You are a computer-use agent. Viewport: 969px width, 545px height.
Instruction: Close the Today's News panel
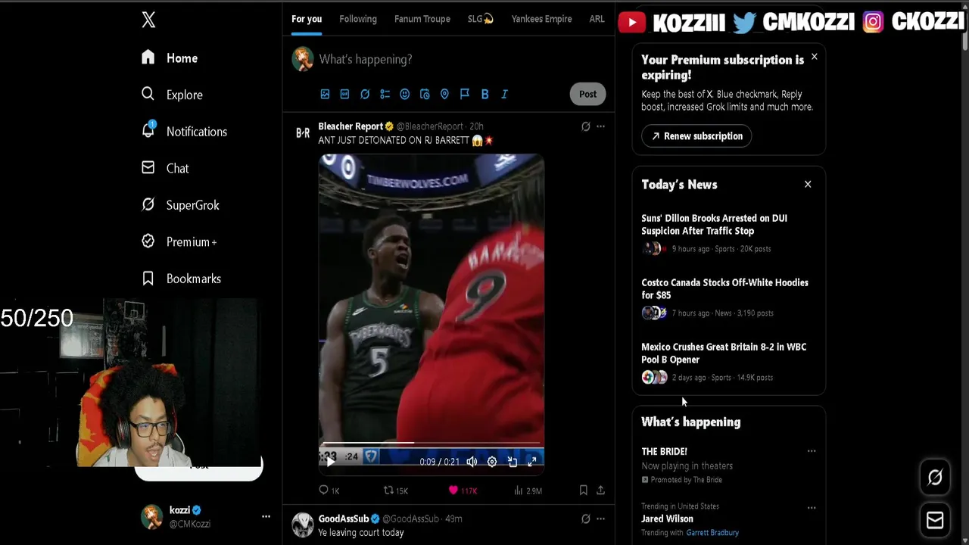tap(808, 184)
